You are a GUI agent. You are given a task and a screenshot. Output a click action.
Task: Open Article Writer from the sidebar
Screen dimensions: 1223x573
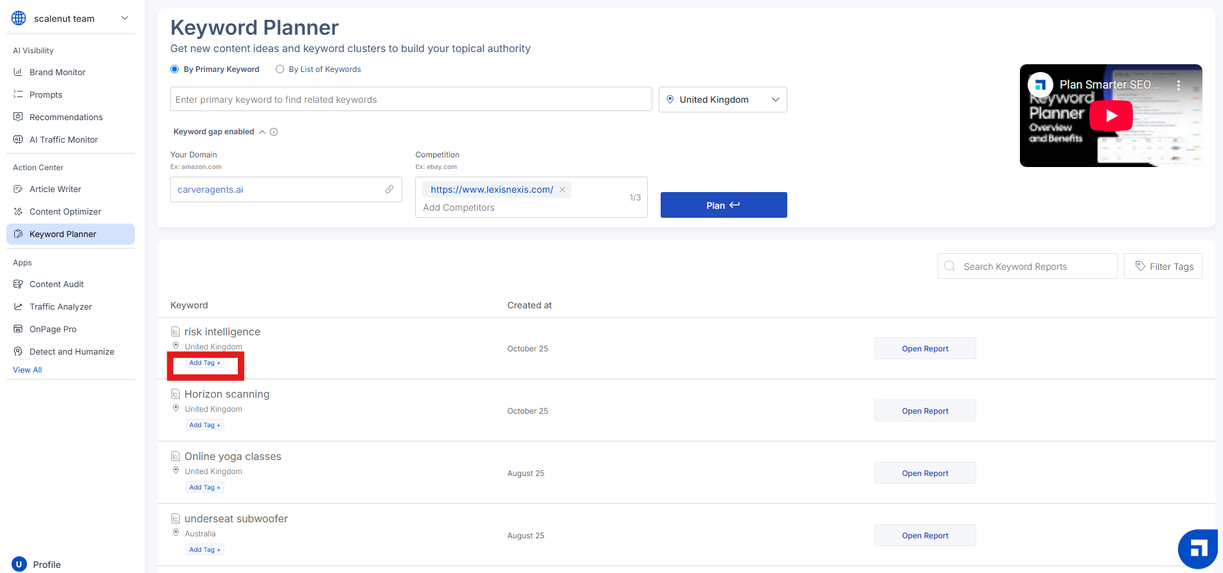click(x=55, y=189)
